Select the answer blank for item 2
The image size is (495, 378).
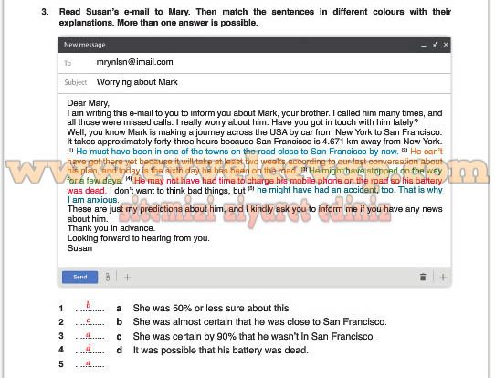pyautogui.click(x=90, y=321)
